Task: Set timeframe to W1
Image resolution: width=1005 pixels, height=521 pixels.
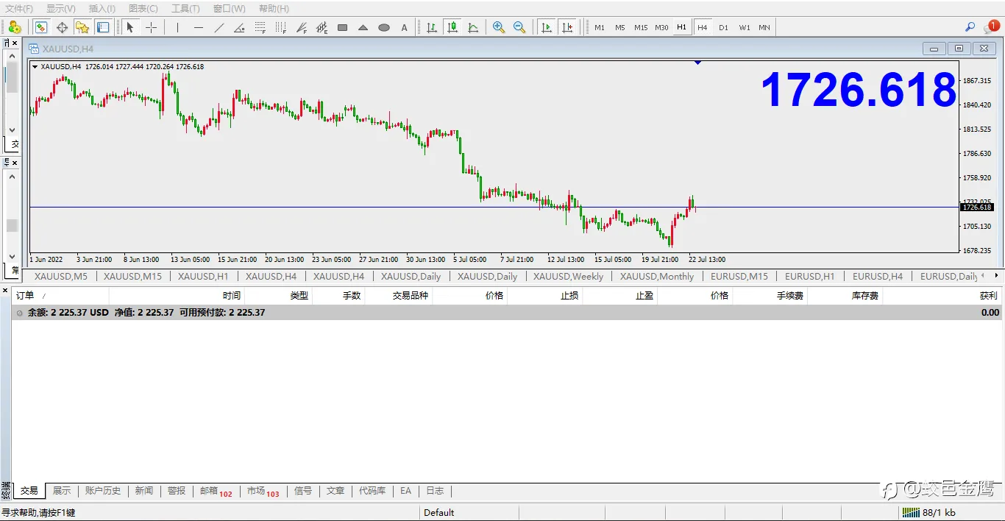Action: (745, 27)
